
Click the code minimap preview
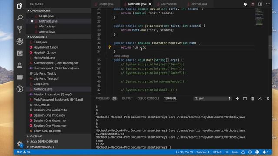point(259,16)
